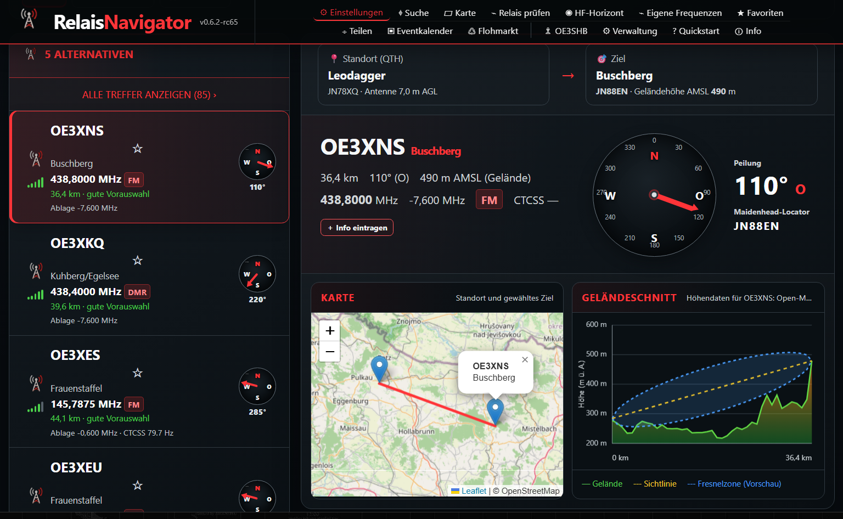
Task: Click the antenna icon in OE3XEU card
Action: point(36,495)
